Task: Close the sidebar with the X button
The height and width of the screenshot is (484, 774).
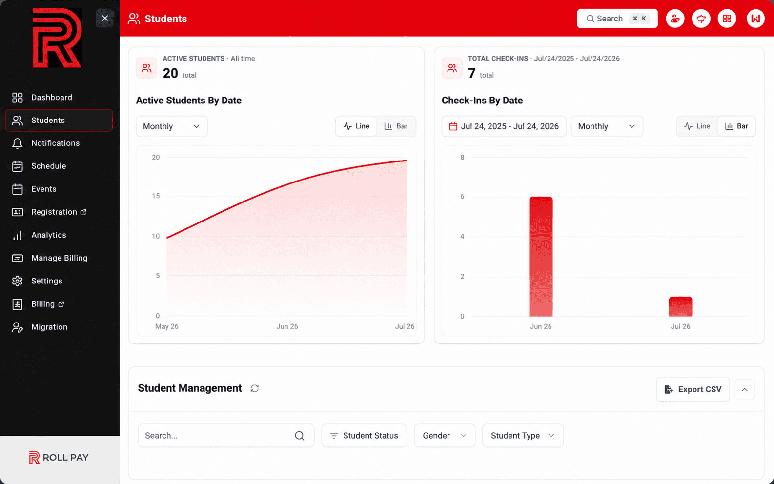Action: coord(105,19)
